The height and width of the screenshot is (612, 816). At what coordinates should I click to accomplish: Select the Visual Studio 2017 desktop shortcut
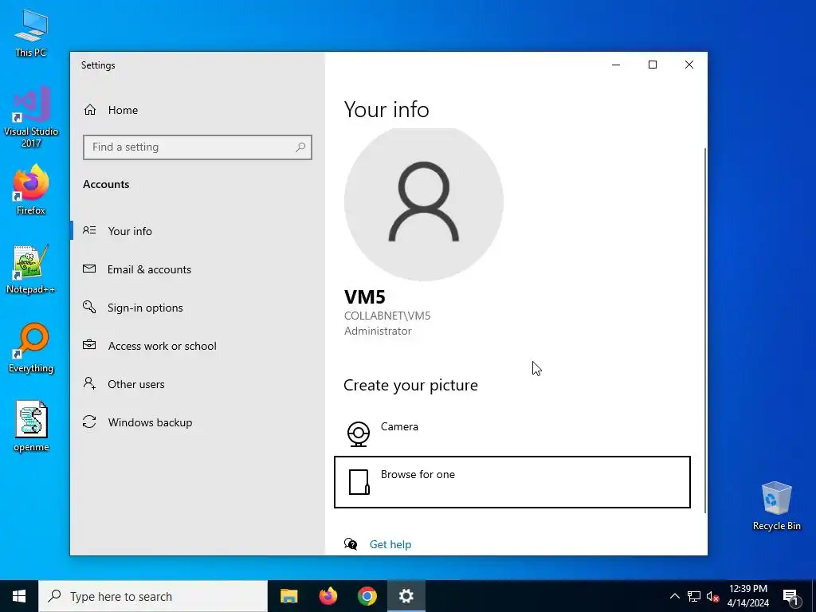pyautogui.click(x=31, y=117)
